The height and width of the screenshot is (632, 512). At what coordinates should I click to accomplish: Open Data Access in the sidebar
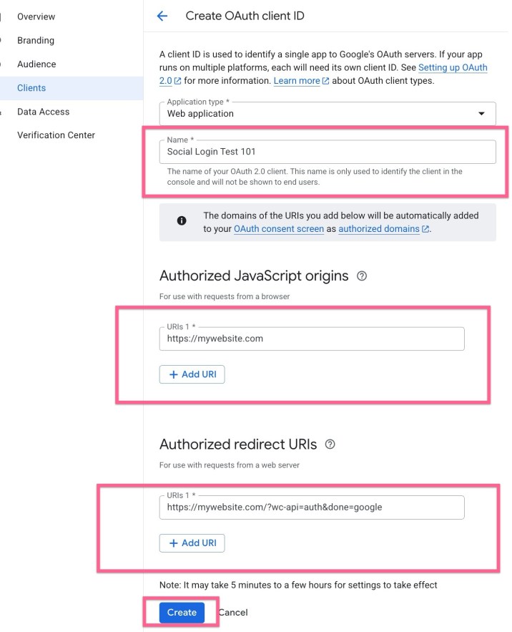coord(43,112)
